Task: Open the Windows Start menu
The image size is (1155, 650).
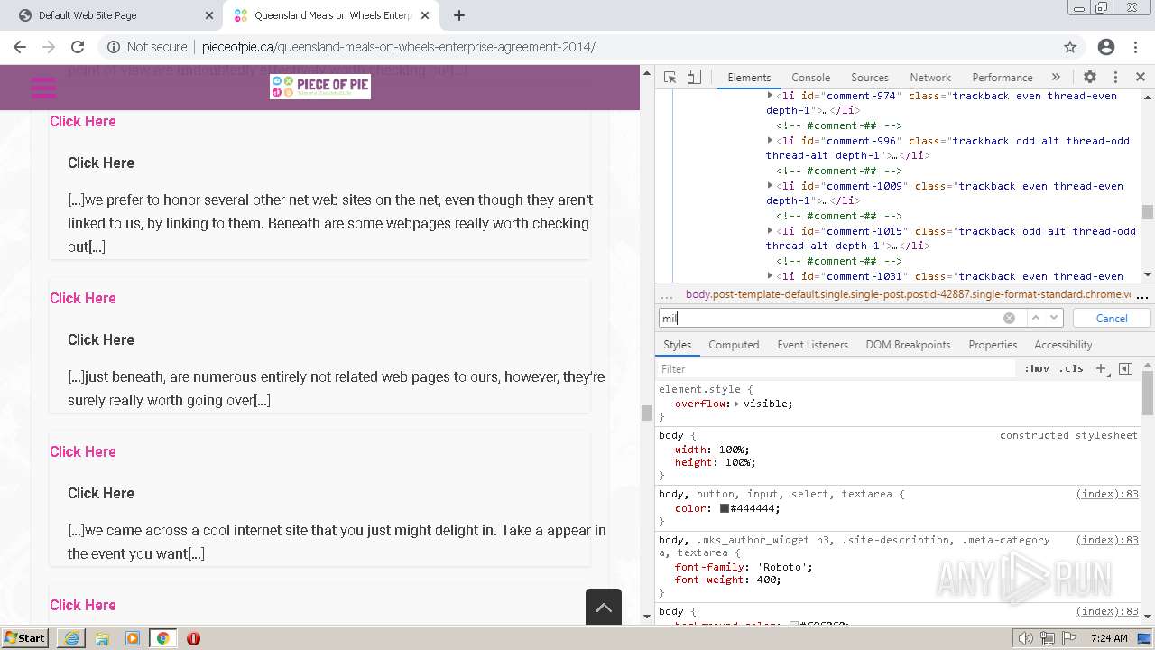Action: coord(25,638)
